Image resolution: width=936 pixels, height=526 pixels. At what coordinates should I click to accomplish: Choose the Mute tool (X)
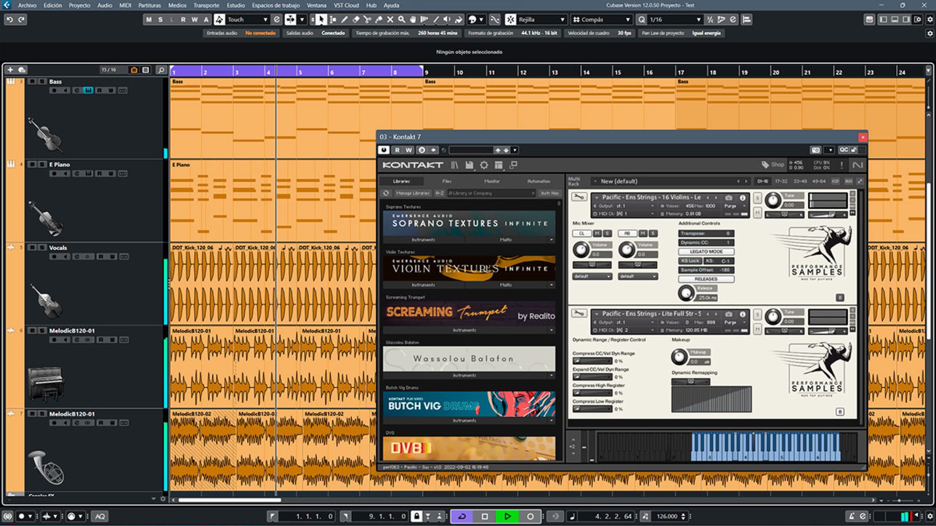pos(390,20)
